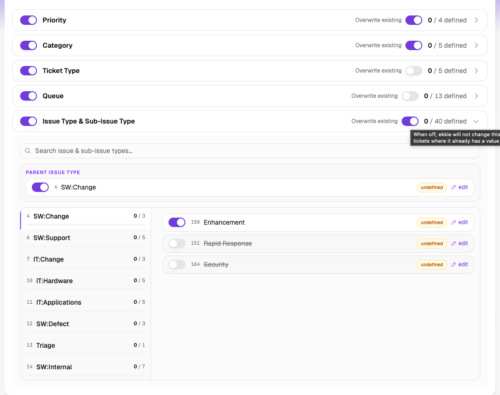Image resolution: width=500 pixels, height=395 pixels.
Task: Expand the Queue section chevron
Action: [476, 96]
